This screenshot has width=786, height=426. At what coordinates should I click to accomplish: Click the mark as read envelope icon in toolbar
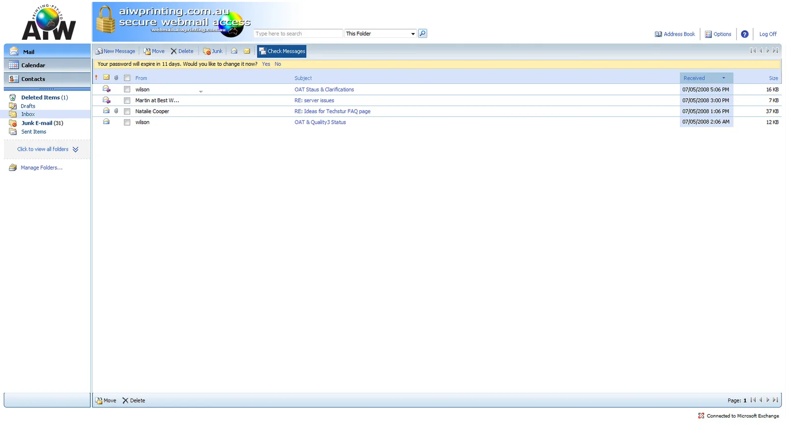click(x=234, y=51)
